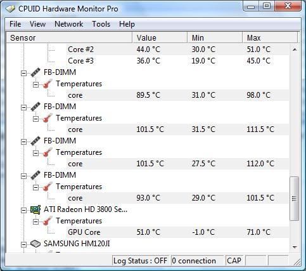
Task: Click the SAMSUNG HM120JI hard drive icon
Action: (x=35, y=244)
